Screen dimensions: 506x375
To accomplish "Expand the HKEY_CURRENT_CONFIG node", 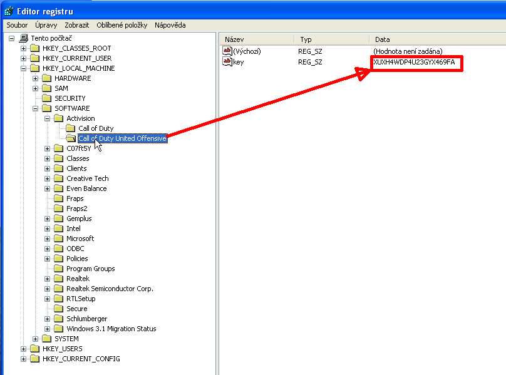I will tap(24, 359).
